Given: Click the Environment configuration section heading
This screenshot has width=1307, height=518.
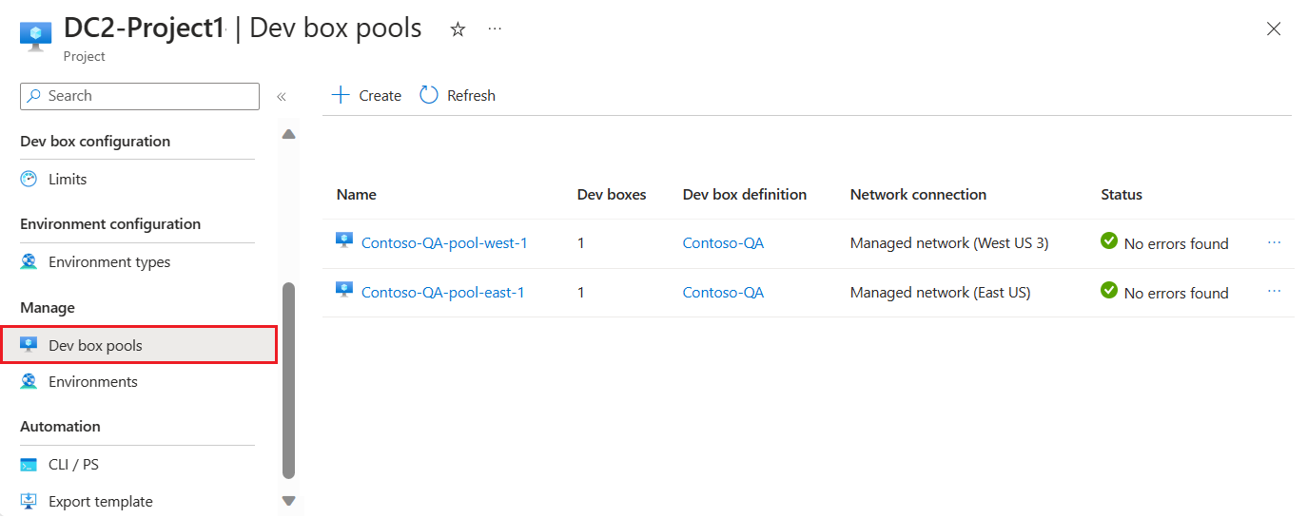Looking at the screenshot, I should pos(110,224).
